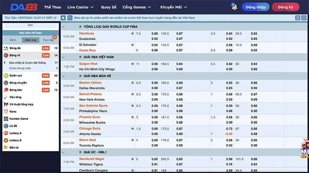309x173 pixels.
Task: Select the Bóng bàn table tennis icon
Action: pos(6,90)
